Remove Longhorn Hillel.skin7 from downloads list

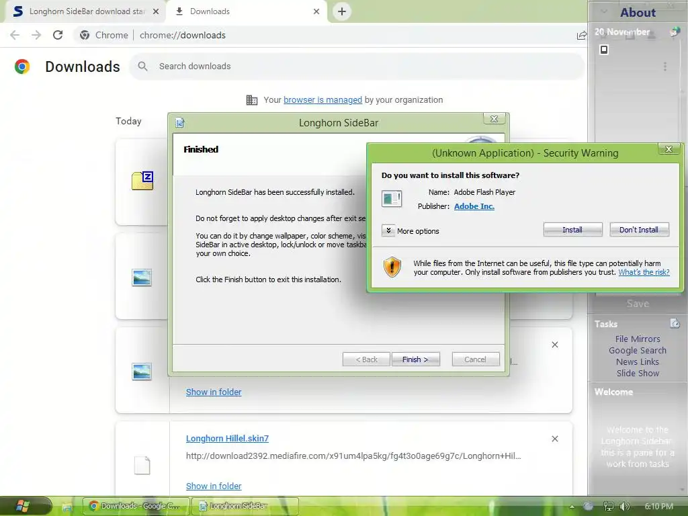pos(554,439)
